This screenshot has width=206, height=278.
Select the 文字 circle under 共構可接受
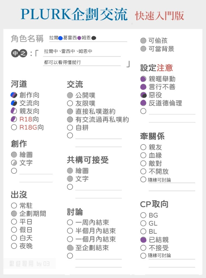70,179
